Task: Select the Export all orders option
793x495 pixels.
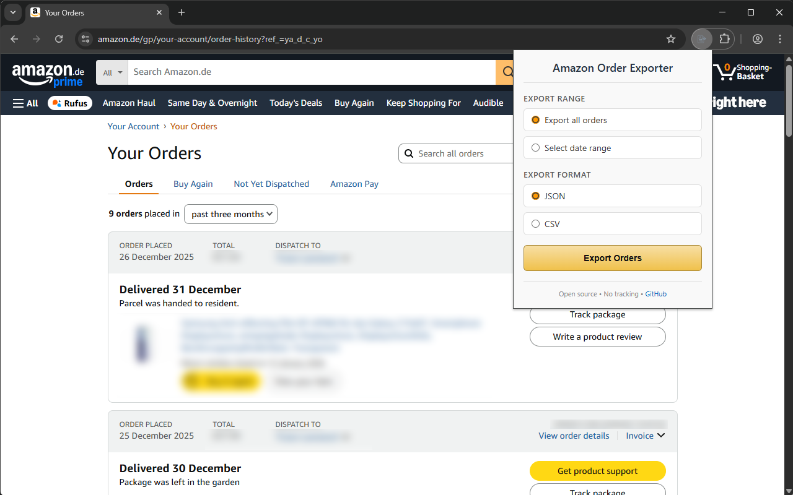Action: coord(612,120)
